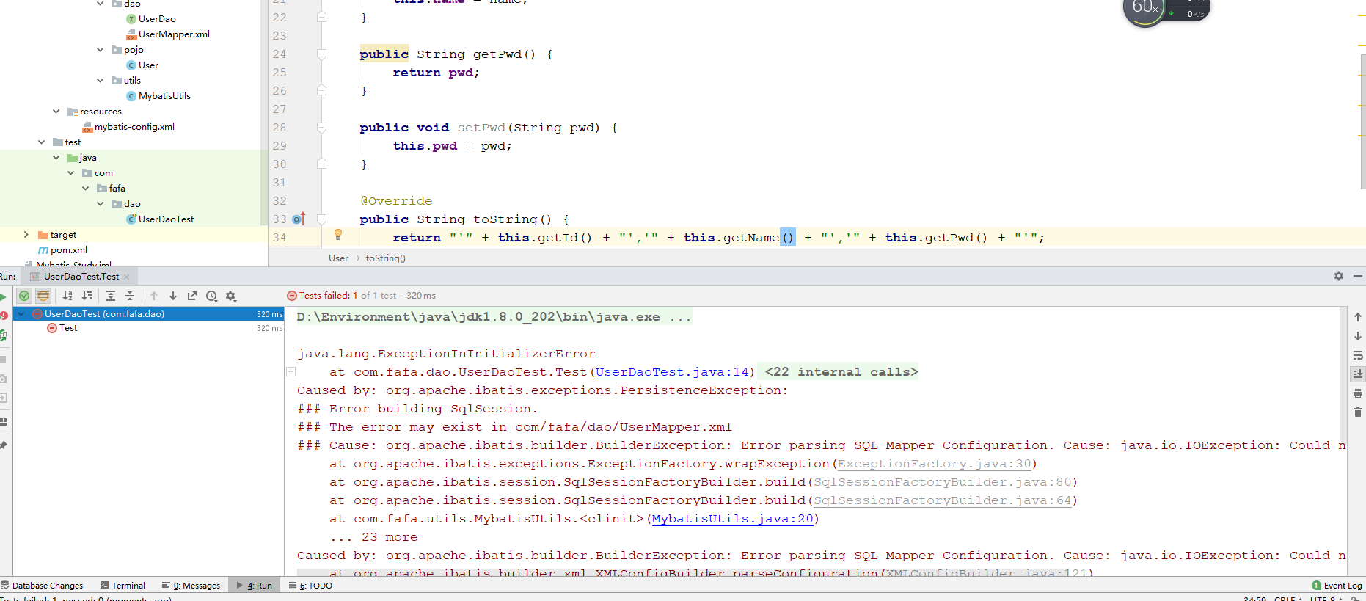1366x601 pixels.
Task: Expand the 22 internal calls fold in the console
Action: pos(291,372)
